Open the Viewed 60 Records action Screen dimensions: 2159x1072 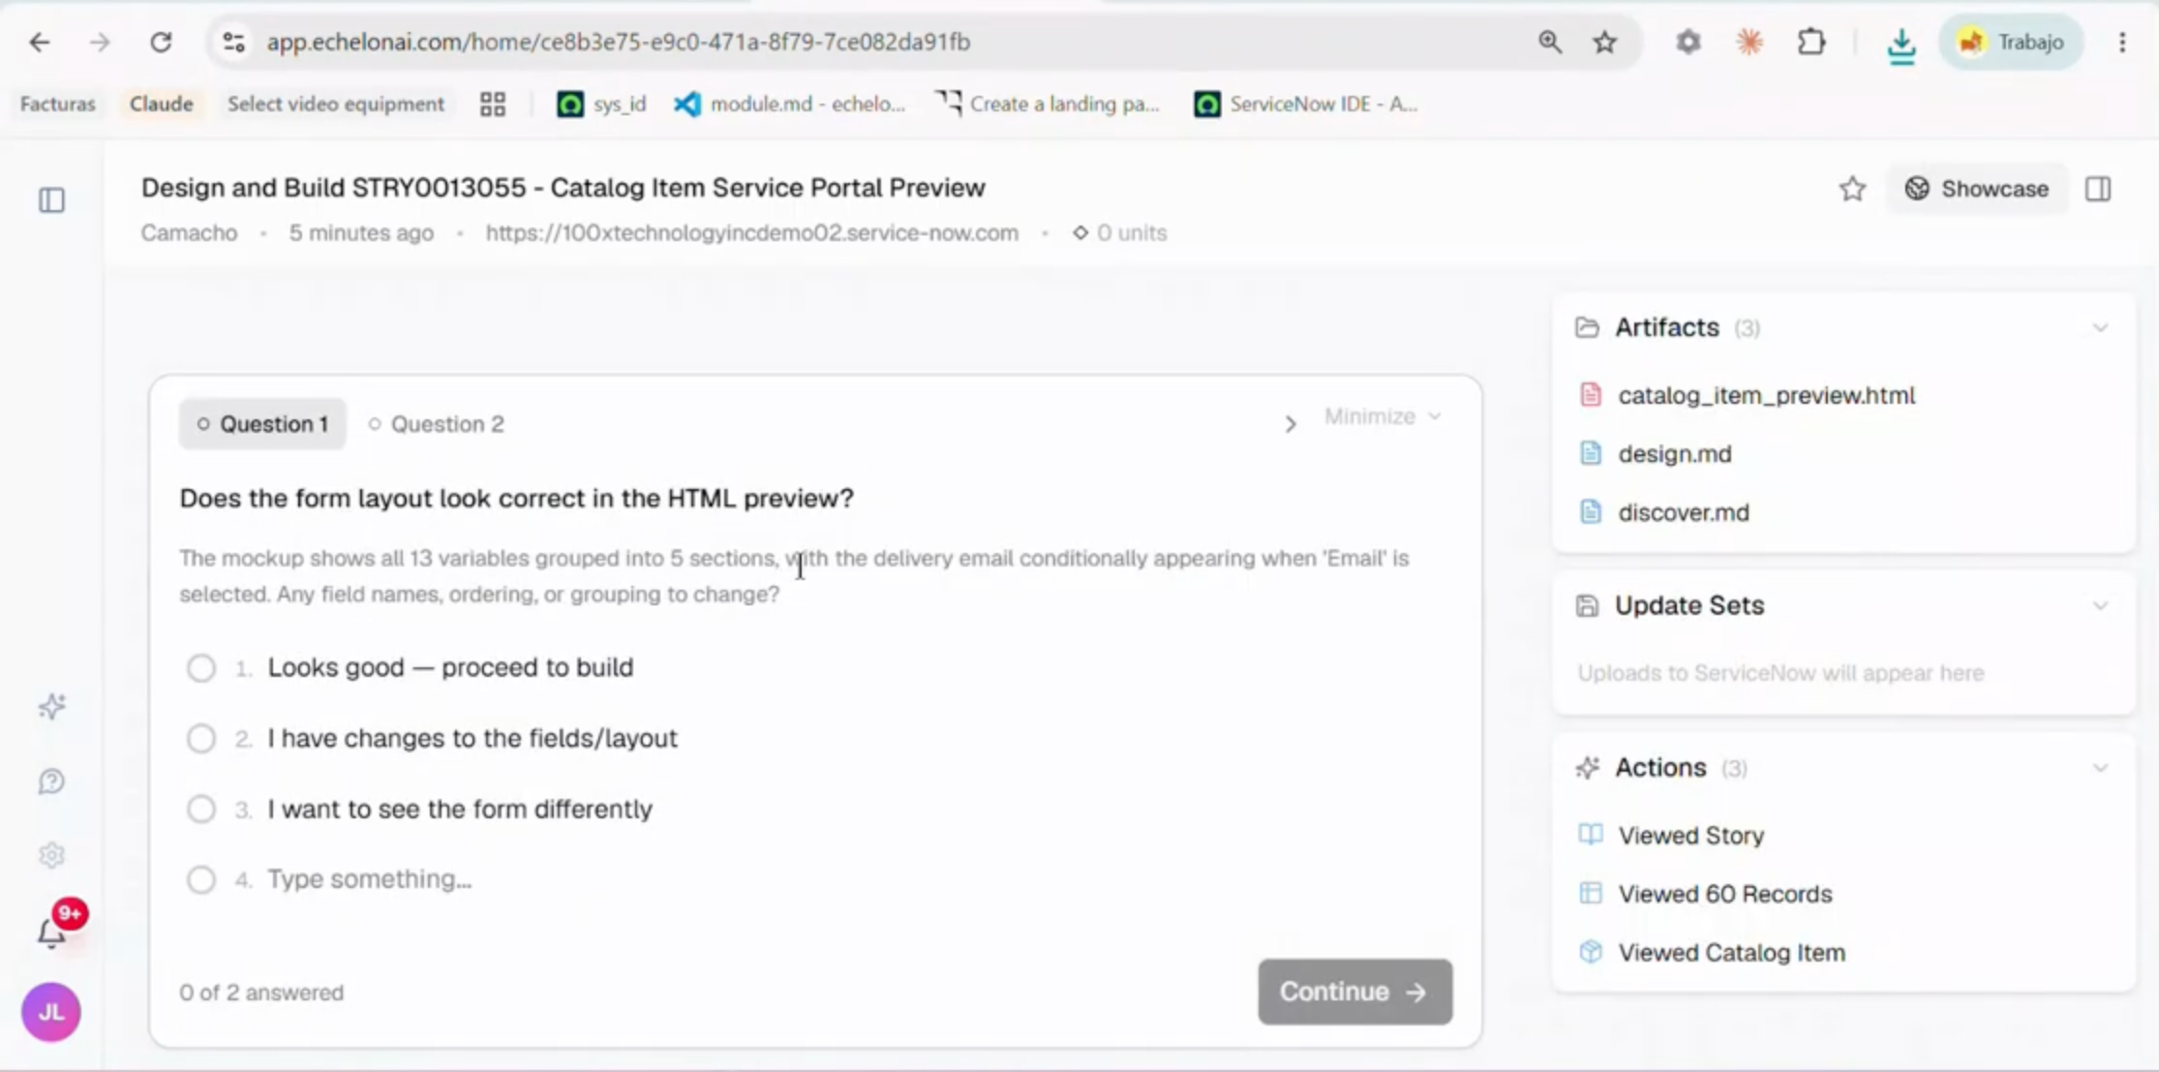[x=1724, y=894]
